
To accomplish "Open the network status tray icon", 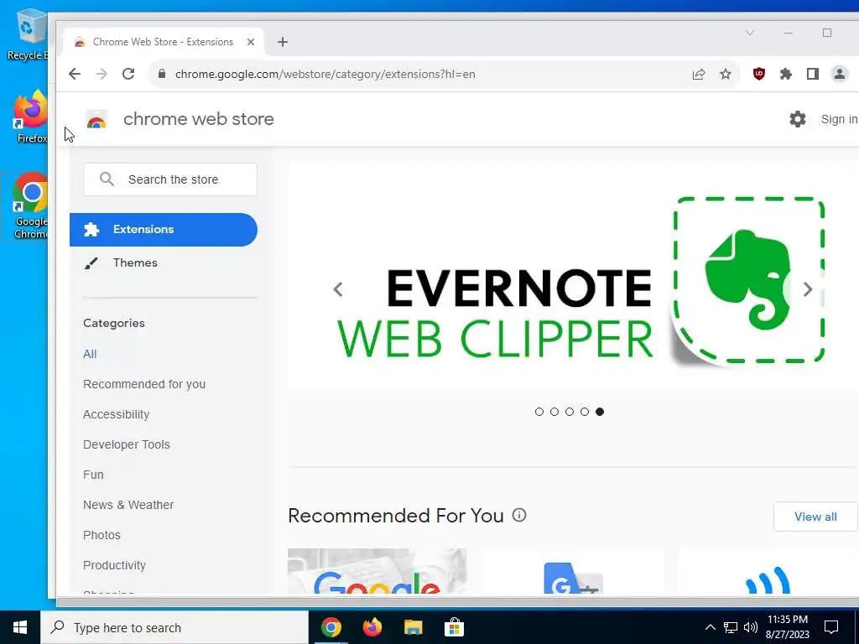I will click(731, 627).
